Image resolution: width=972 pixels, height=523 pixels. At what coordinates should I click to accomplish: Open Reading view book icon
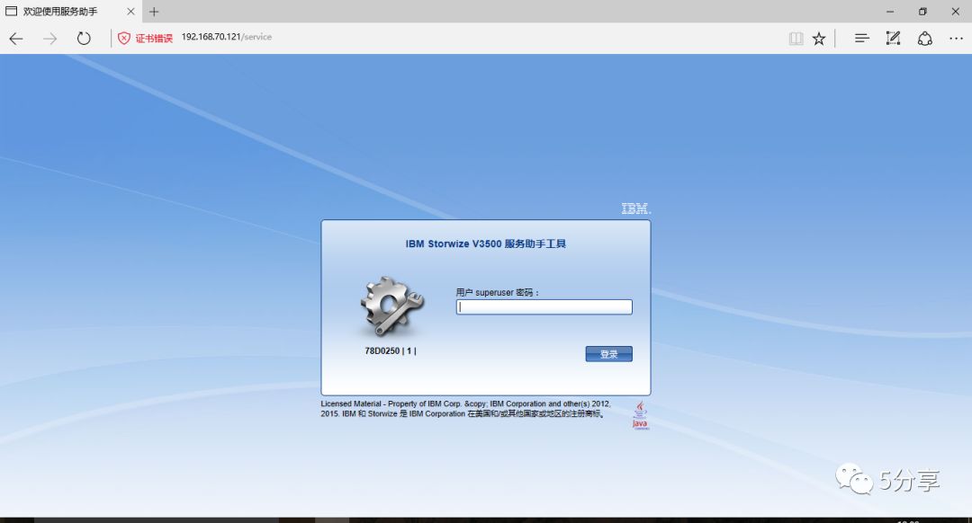point(796,39)
